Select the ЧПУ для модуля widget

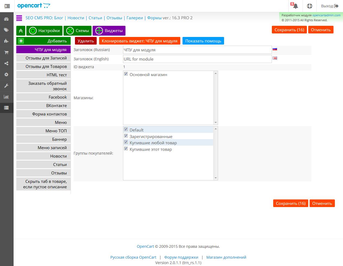(x=43, y=49)
